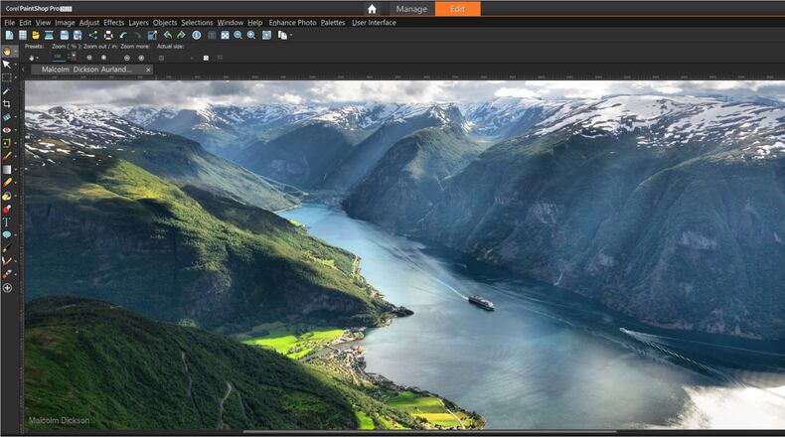Select the Pick arrow tool
The height and width of the screenshot is (437, 785).
click(x=7, y=65)
